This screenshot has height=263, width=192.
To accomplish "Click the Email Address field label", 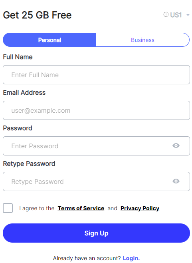I will pyautogui.click(x=24, y=93).
